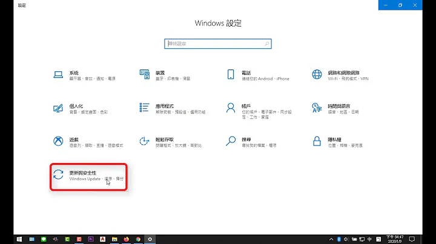Open Adobe Premiere Pro from taskbar

[x=91, y=239]
